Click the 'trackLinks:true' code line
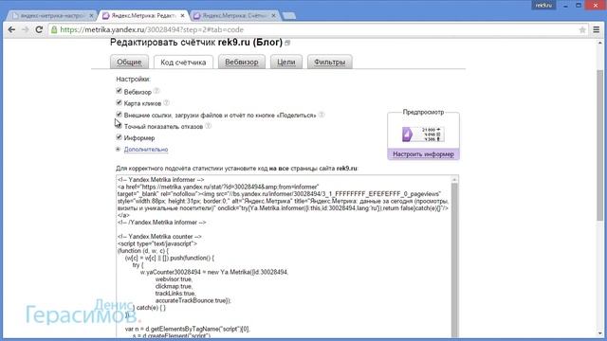 point(175,294)
